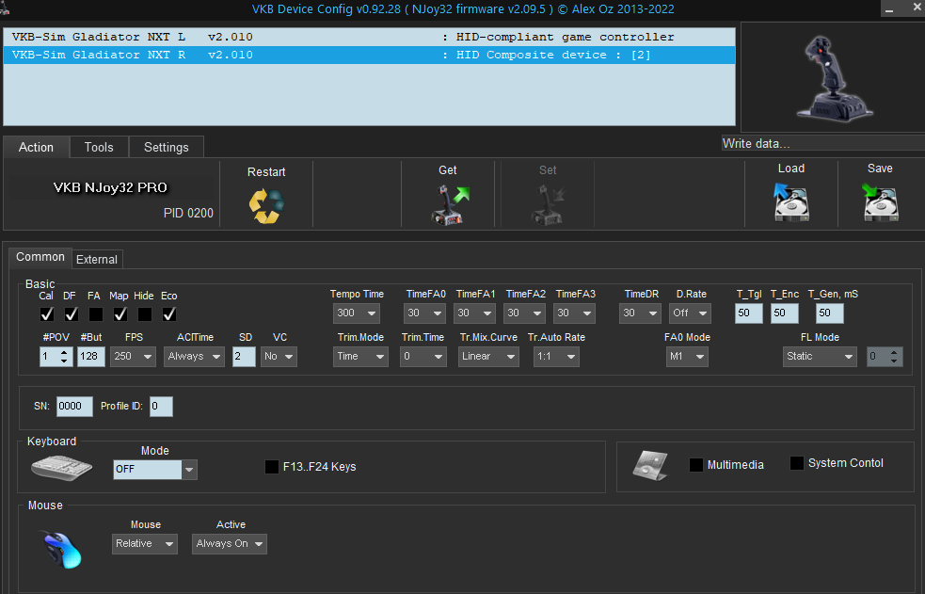Image resolution: width=925 pixels, height=594 pixels.
Task: Open the FPS dropdown
Action: (133, 356)
